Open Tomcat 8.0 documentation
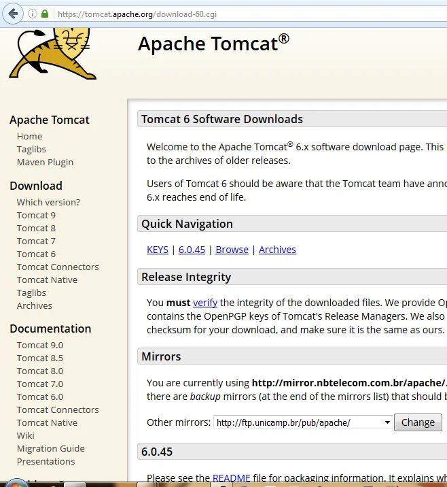 pos(40,371)
